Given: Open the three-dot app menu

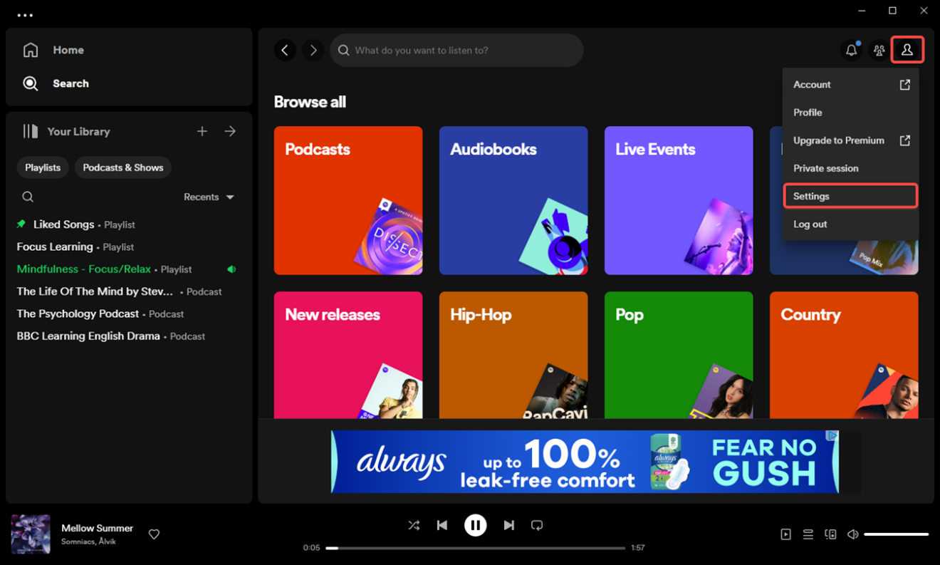Looking at the screenshot, I should click(x=25, y=15).
